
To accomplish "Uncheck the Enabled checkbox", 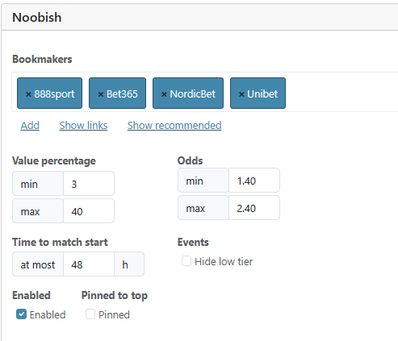I will coord(21,314).
